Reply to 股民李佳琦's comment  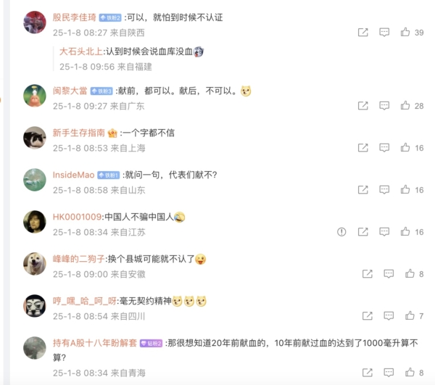(384, 32)
